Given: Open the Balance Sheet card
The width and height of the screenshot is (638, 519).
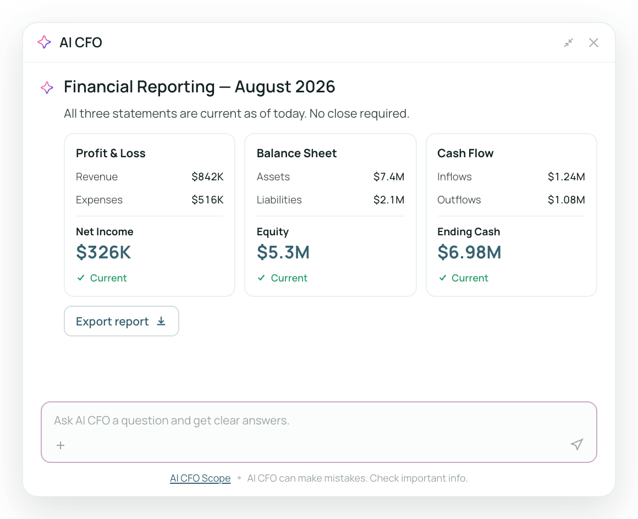Looking at the screenshot, I should (331, 215).
